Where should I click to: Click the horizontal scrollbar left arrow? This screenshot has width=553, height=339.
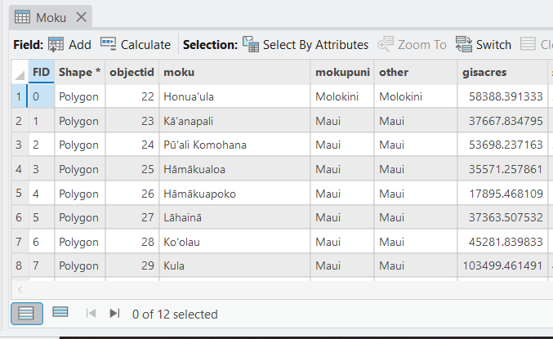point(20,289)
